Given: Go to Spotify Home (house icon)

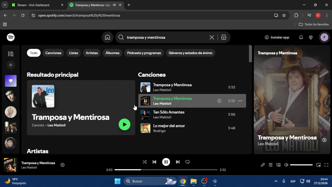Looking at the screenshot, I should [107, 37].
